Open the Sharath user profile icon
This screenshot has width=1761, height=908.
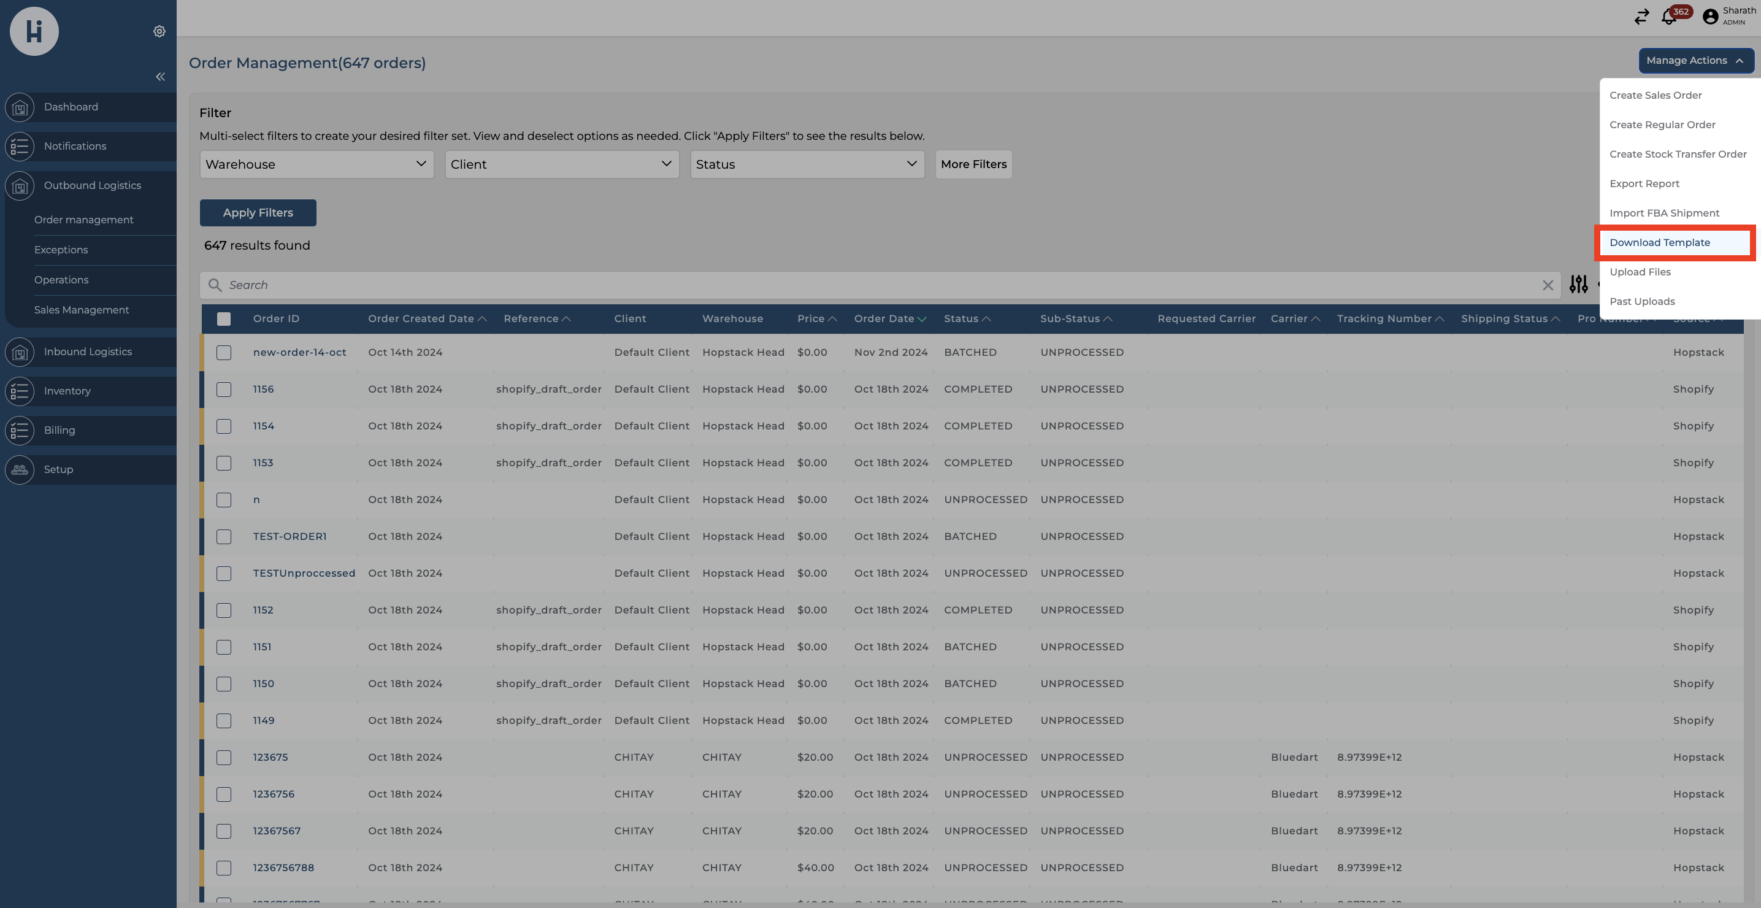click(x=1711, y=17)
